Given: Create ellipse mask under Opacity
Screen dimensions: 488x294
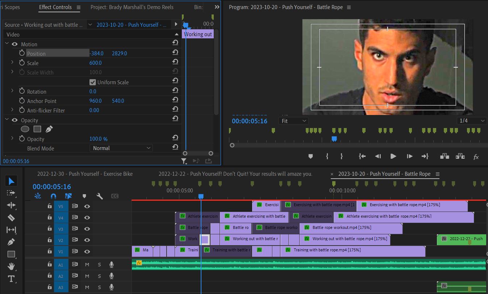Looking at the screenshot, I should tap(25, 129).
